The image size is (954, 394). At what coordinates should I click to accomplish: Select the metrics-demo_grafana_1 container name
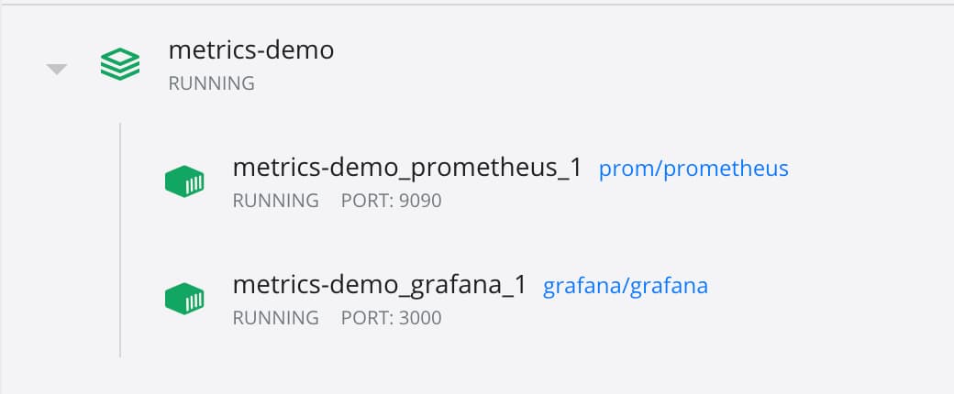(x=380, y=285)
